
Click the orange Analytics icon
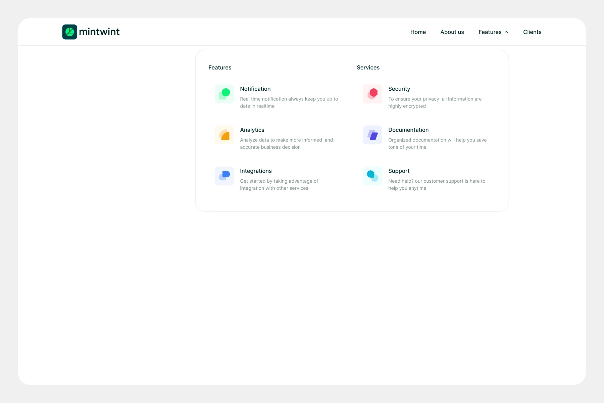coord(224,135)
